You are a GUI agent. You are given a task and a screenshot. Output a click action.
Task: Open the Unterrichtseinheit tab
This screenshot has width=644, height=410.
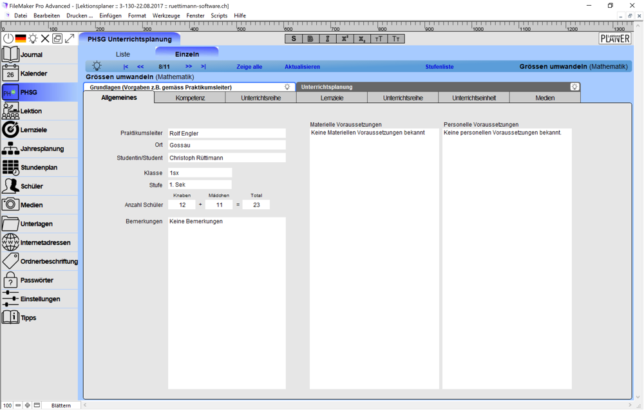[474, 98]
